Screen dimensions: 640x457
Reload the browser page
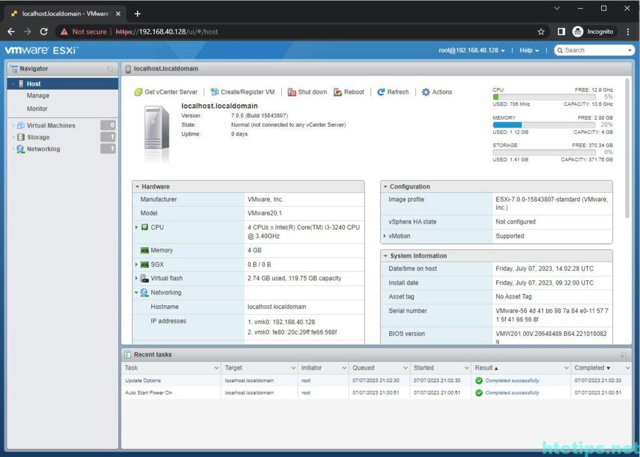coord(44,32)
